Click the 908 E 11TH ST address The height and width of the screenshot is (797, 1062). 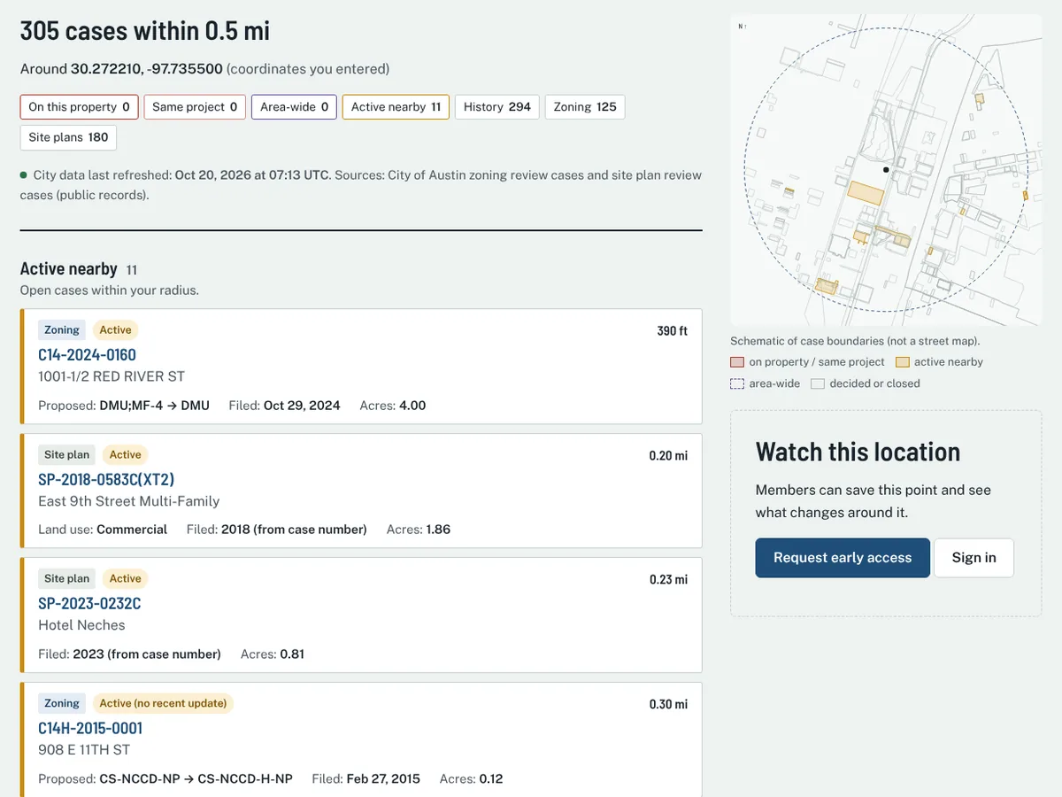[x=84, y=750]
